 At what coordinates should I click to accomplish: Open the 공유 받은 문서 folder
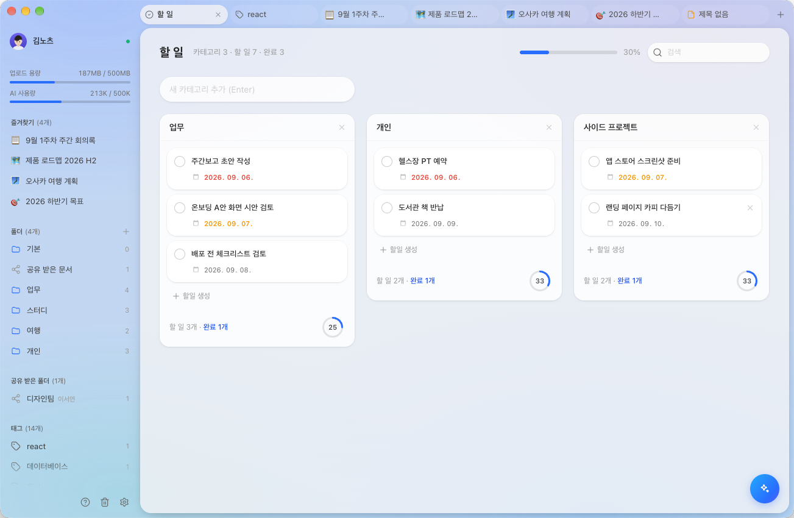(x=70, y=269)
